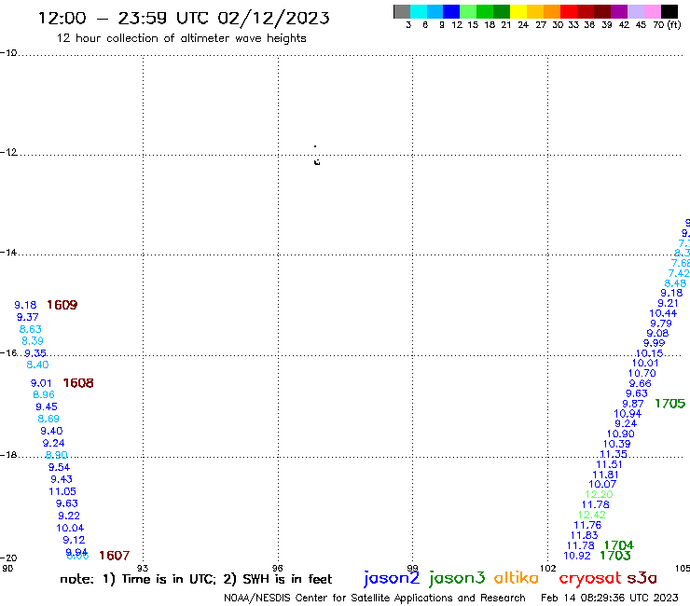690x606 pixels.
Task: Click the time label '1608'
Action: (78, 383)
